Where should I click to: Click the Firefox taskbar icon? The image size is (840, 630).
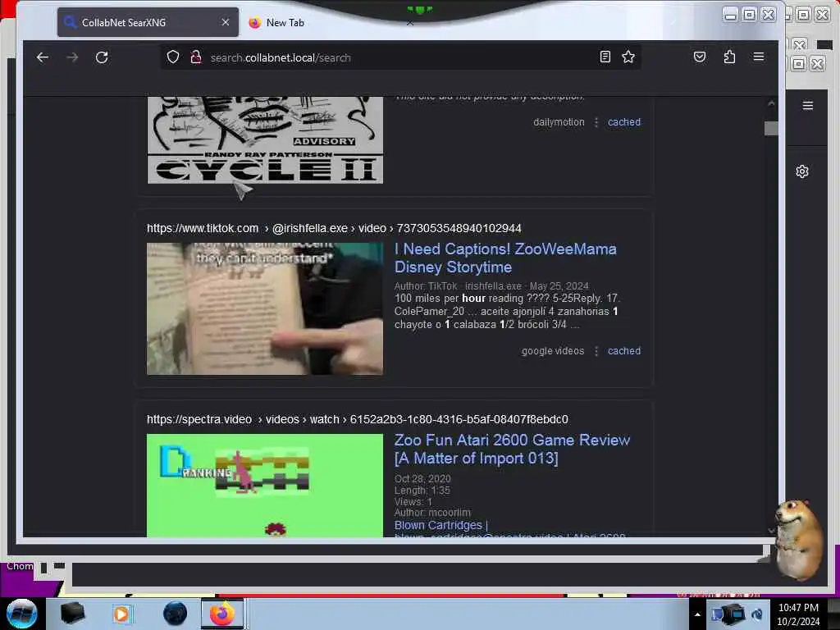pyautogui.click(x=222, y=614)
